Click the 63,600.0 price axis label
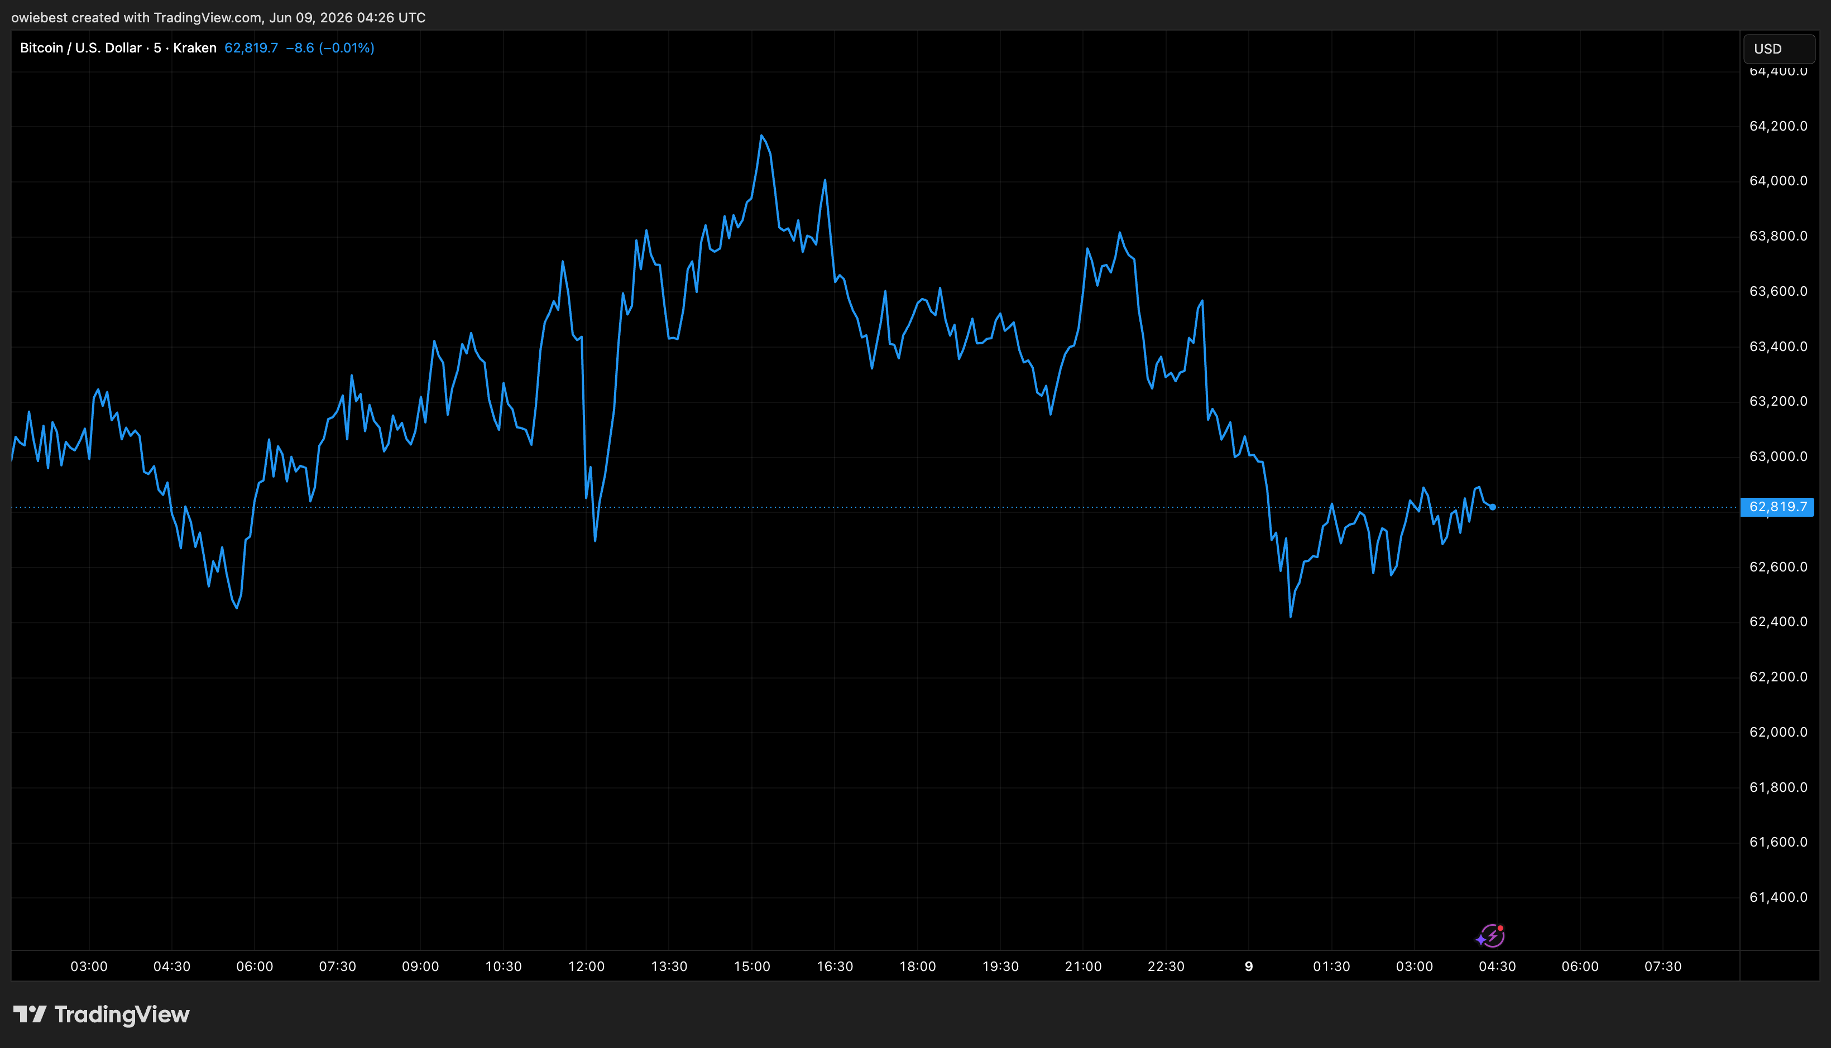Image resolution: width=1831 pixels, height=1048 pixels. (1778, 291)
